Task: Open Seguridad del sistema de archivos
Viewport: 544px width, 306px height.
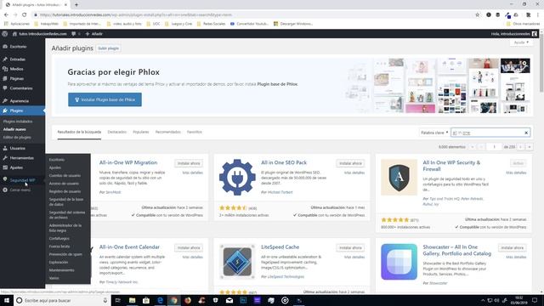Action: pyautogui.click(x=66, y=215)
